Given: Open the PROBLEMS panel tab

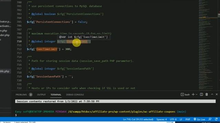Looking at the screenshot, I should point(21,95).
